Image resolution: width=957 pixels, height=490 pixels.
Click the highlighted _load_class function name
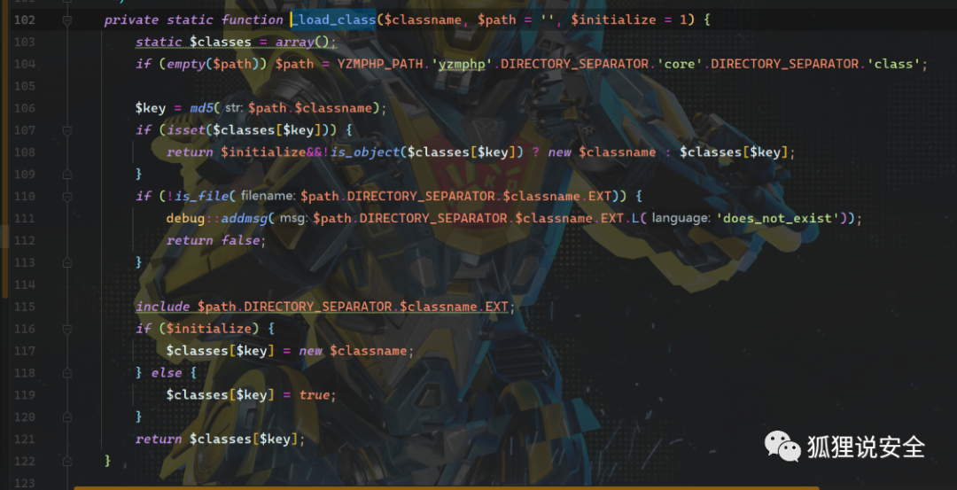click(333, 20)
